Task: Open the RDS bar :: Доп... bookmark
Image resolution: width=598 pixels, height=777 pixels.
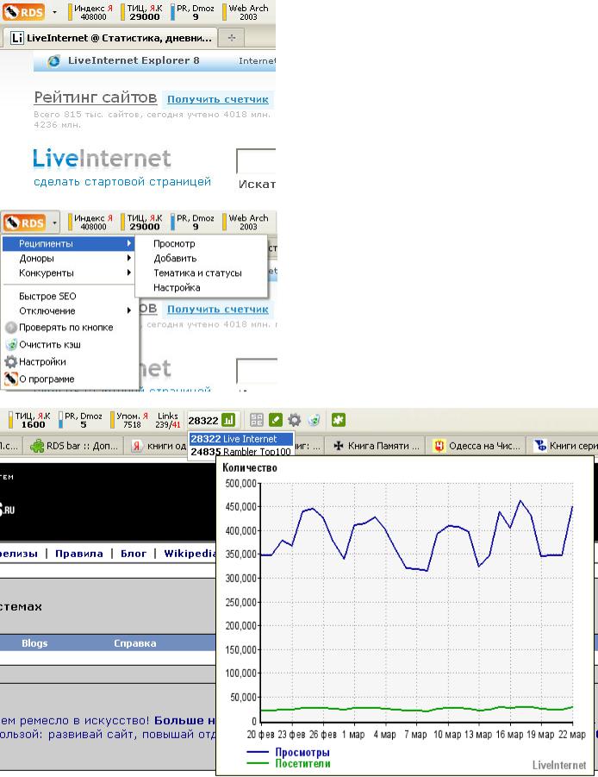Action: [x=74, y=446]
